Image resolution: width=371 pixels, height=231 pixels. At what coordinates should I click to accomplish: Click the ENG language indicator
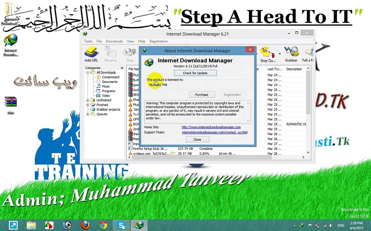[341, 226]
